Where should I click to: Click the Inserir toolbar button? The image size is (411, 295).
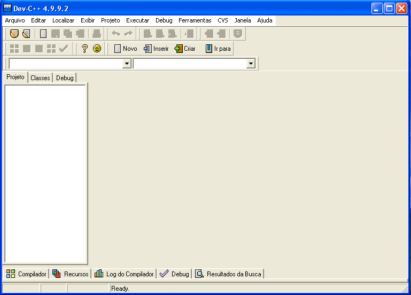[x=156, y=49]
